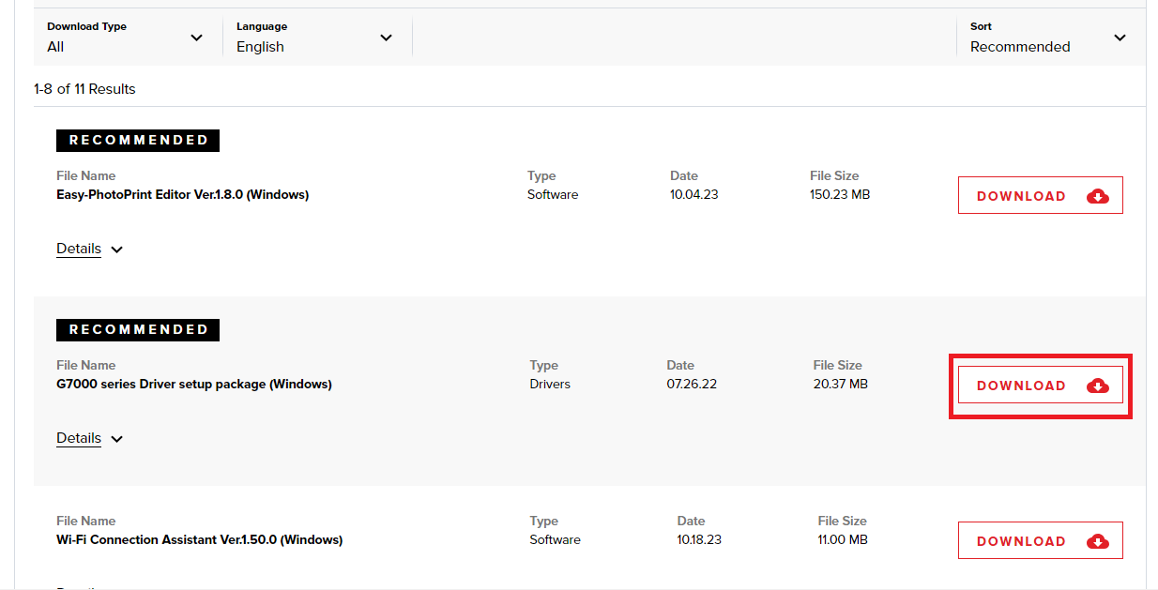Download Easy-PhotoPrint Editor Ver.1.8.0
Screen dimensions: 1158x590
click(x=1040, y=196)
